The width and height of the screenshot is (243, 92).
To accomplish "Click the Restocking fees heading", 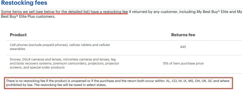I will tap(24, 3).
